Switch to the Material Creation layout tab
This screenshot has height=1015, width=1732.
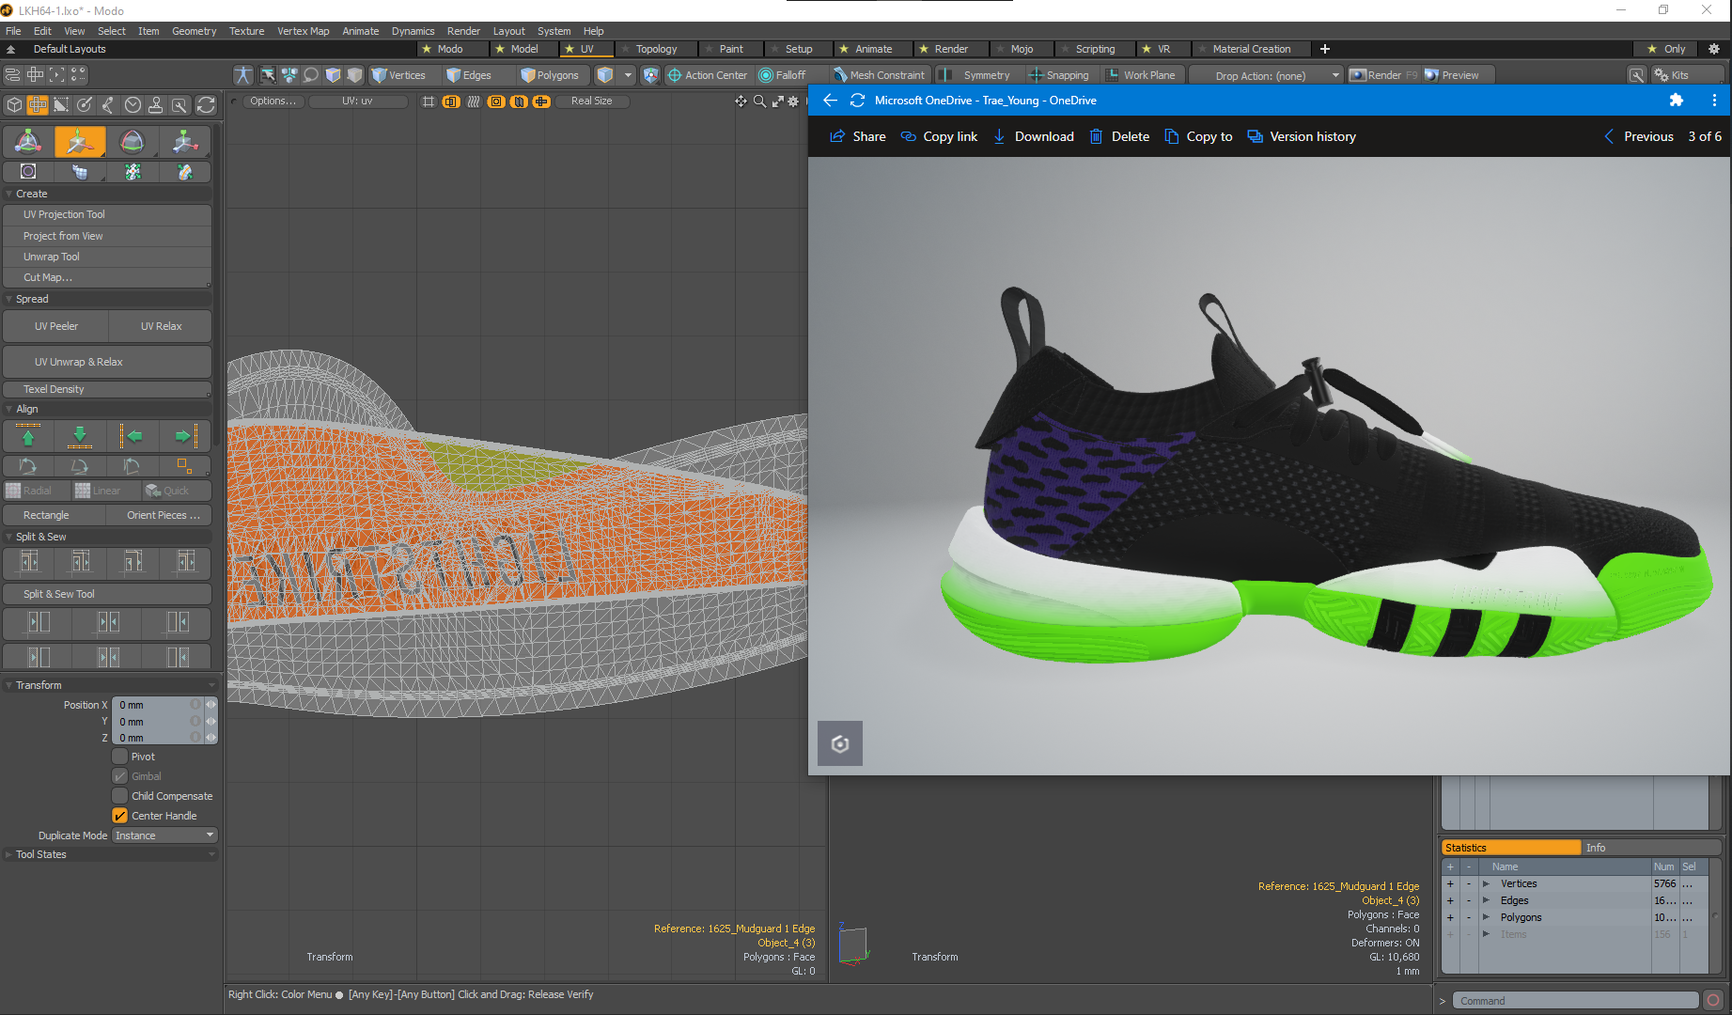click(x=1251, y=49)
